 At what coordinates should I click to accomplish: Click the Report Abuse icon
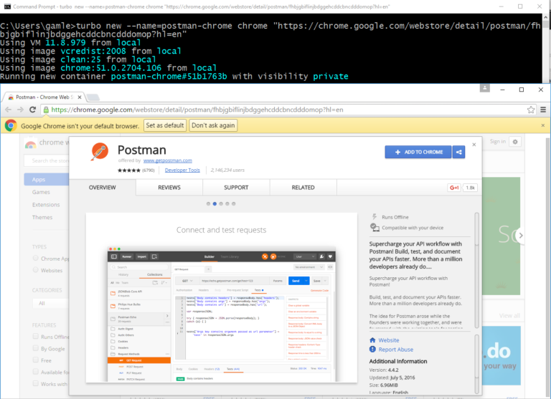372,349
